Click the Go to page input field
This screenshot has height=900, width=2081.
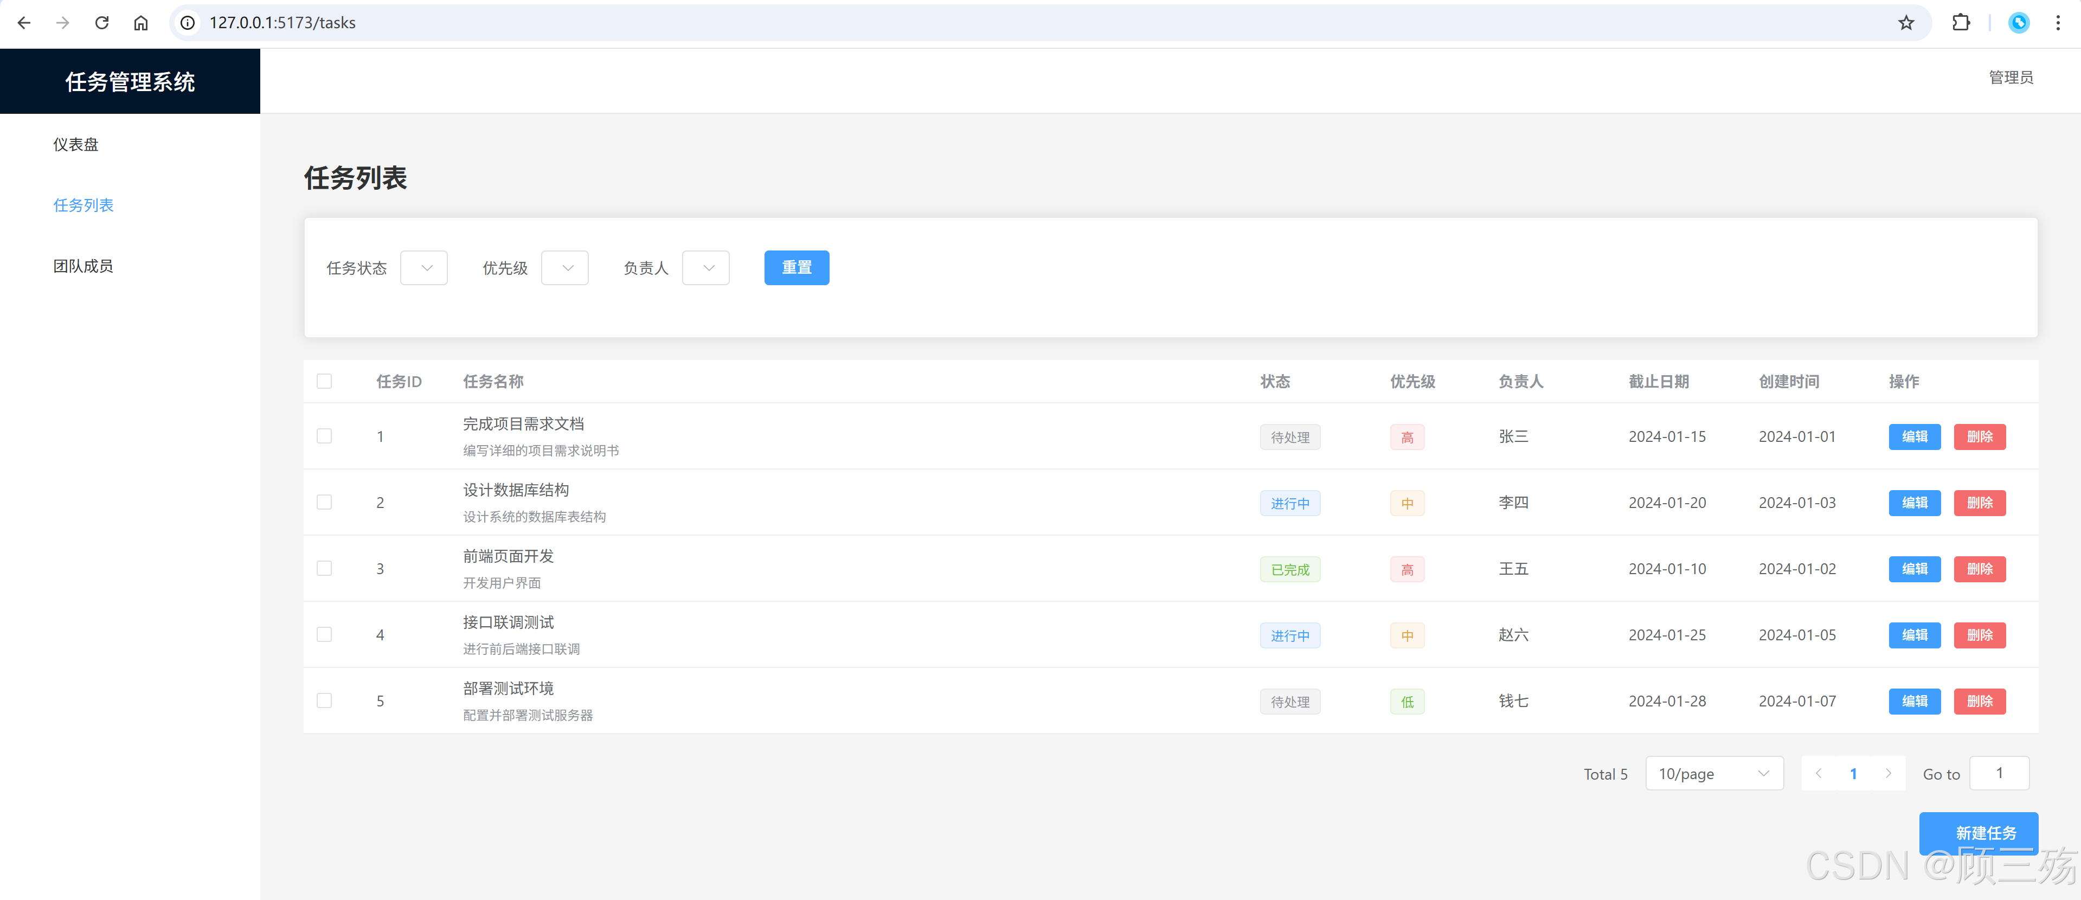(x=1999, y=773)
